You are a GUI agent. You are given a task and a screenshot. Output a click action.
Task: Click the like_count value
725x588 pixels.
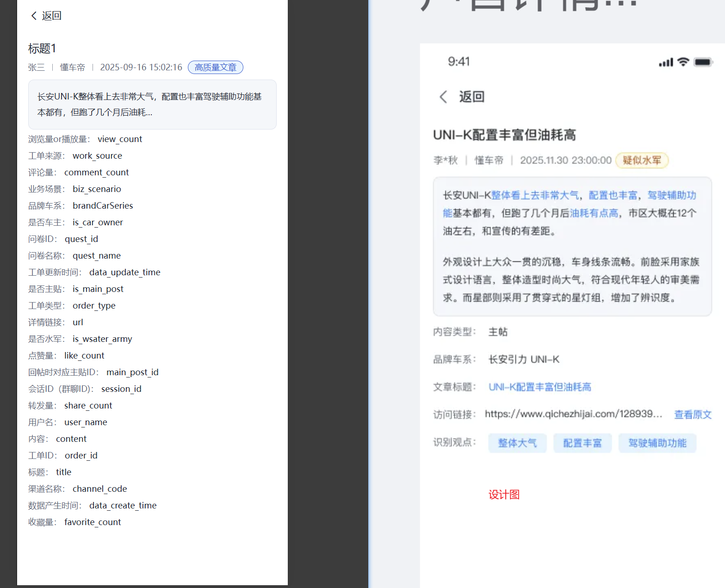(84, 356)
